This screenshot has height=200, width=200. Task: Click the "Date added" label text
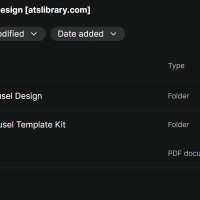pyautogui.click(x=80, y=34)
